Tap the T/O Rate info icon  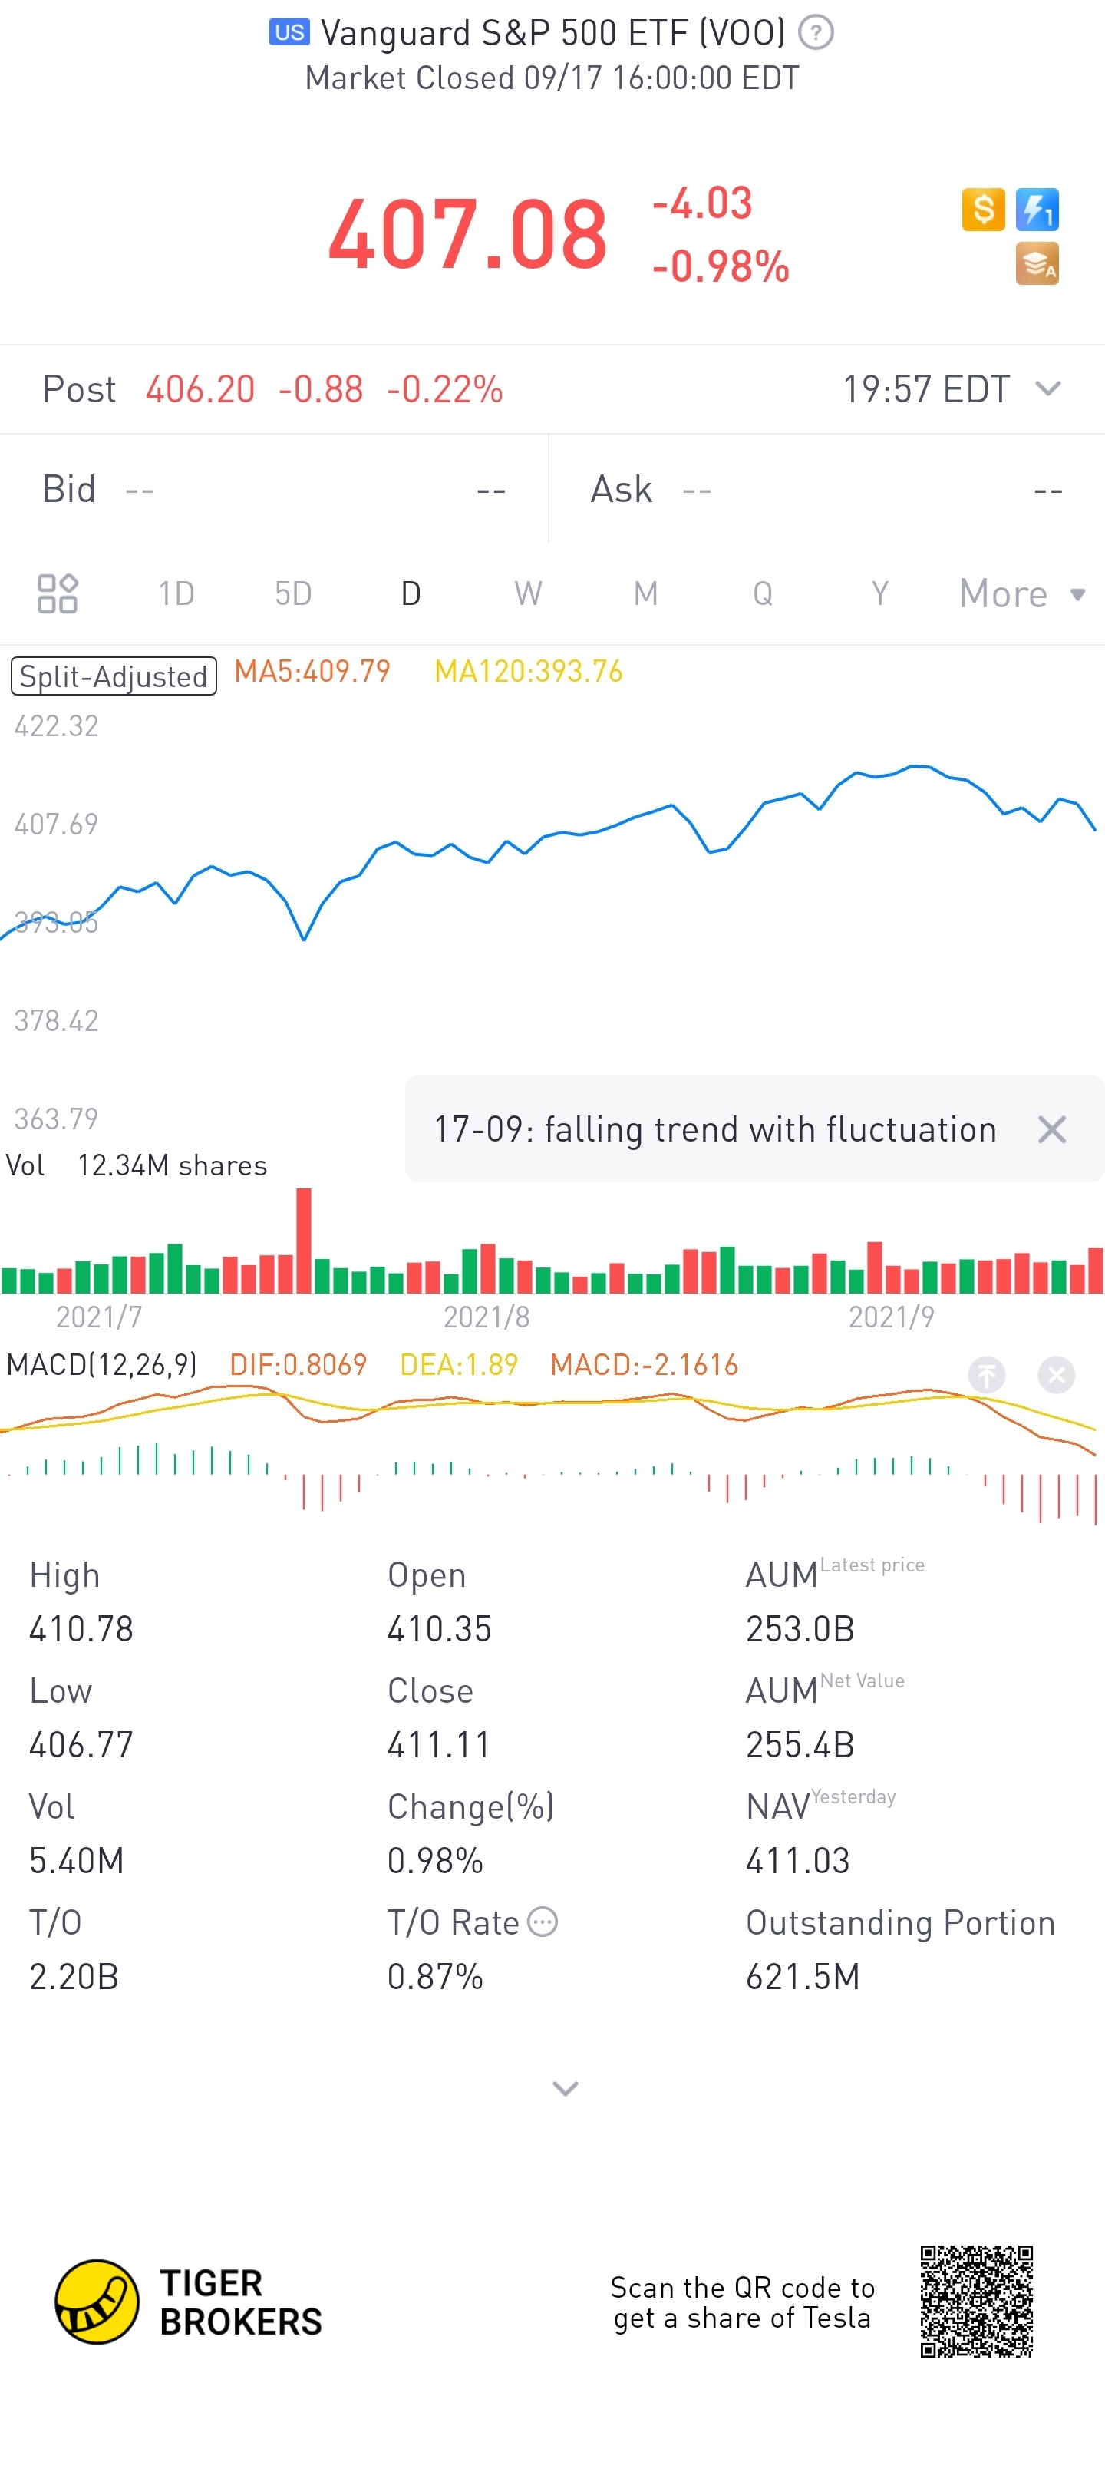pyautogui.click(x=543, y=1922)
